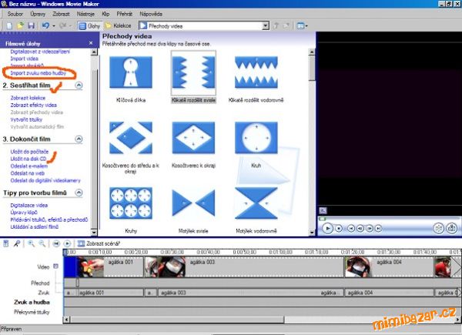Click 'Uložit do počítače' link
This screenshot has width=462, height=335.
click(x=31, y=152)
